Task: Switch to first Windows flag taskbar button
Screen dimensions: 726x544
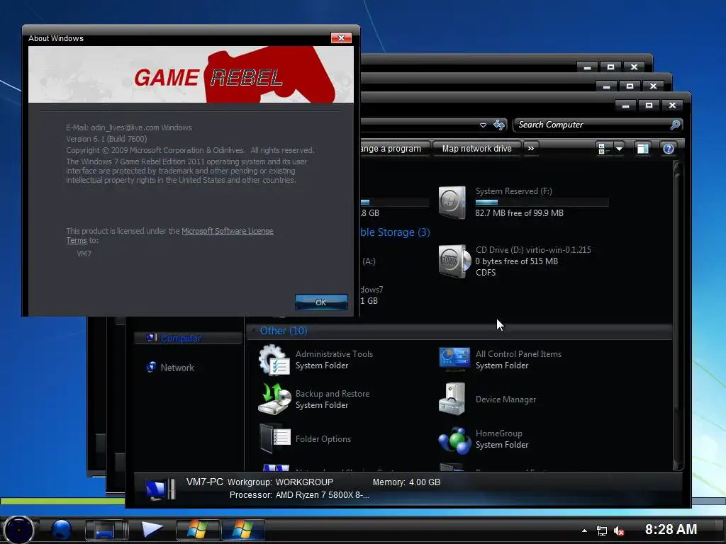Action: [198, 530]
